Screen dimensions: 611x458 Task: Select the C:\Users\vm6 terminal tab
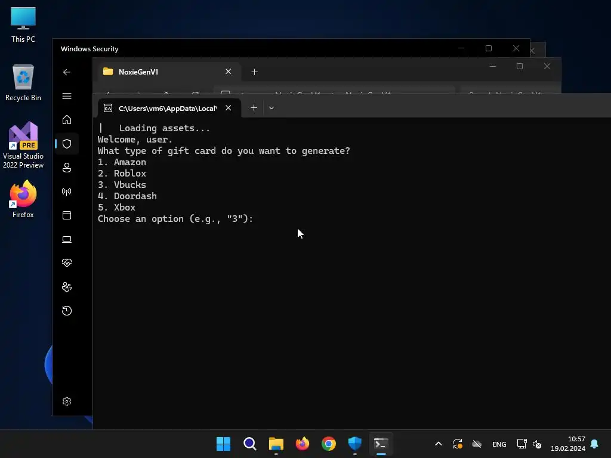point(168,109)
